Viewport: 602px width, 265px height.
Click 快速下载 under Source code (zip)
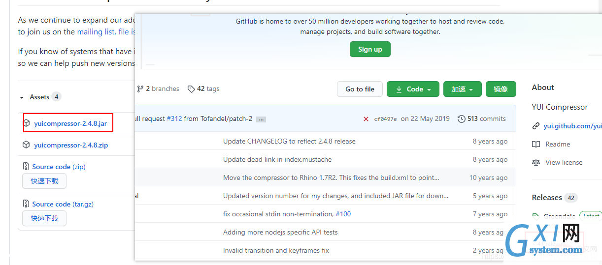point(44,181)
